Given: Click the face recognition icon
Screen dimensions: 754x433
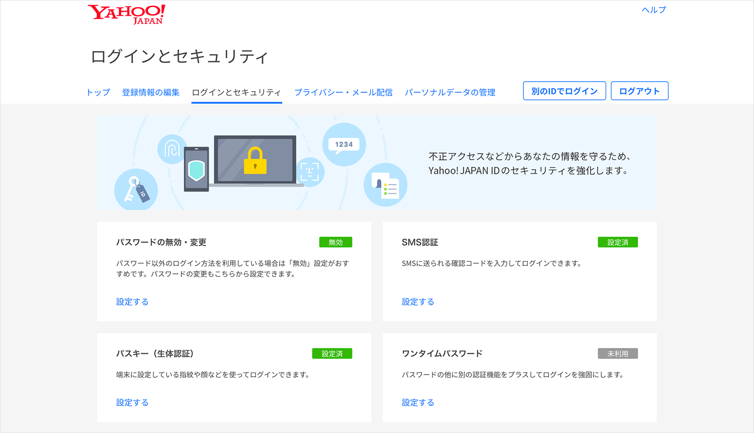Looking at the screenshot, I should pos(310,172).
